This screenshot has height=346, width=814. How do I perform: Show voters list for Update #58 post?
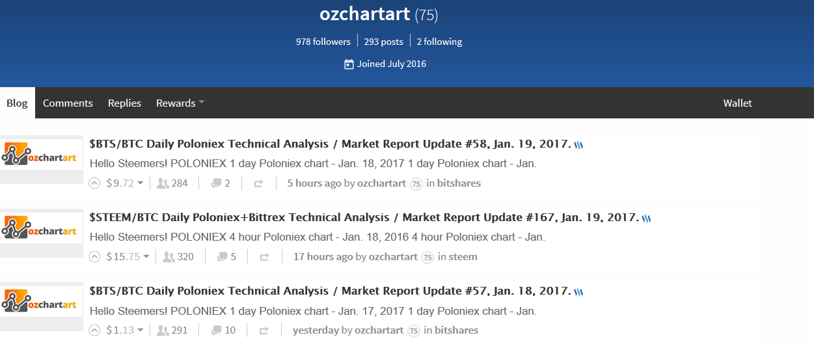click(172, 183)
